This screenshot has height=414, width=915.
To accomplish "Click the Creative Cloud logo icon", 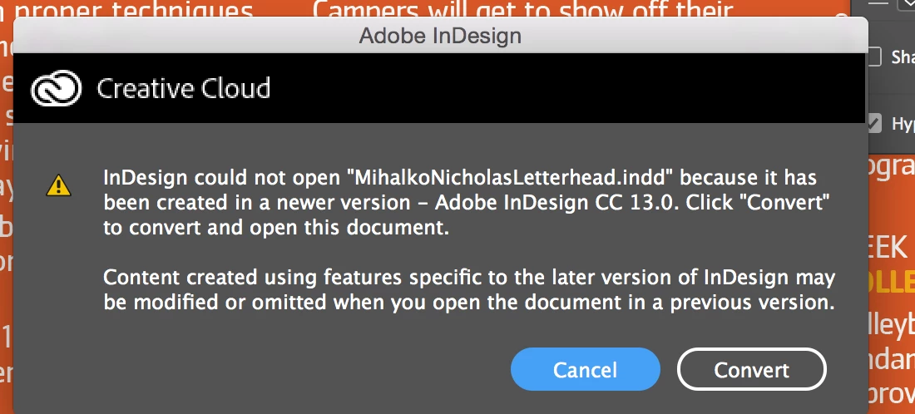I will (x=56, y=88).
